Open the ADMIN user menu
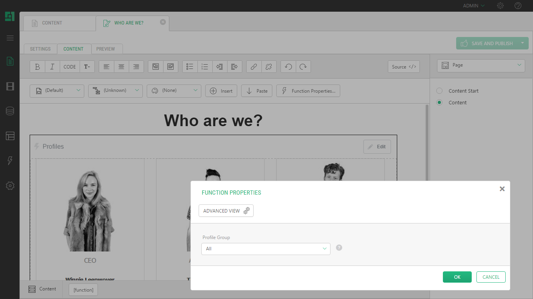 pos(473,6)
